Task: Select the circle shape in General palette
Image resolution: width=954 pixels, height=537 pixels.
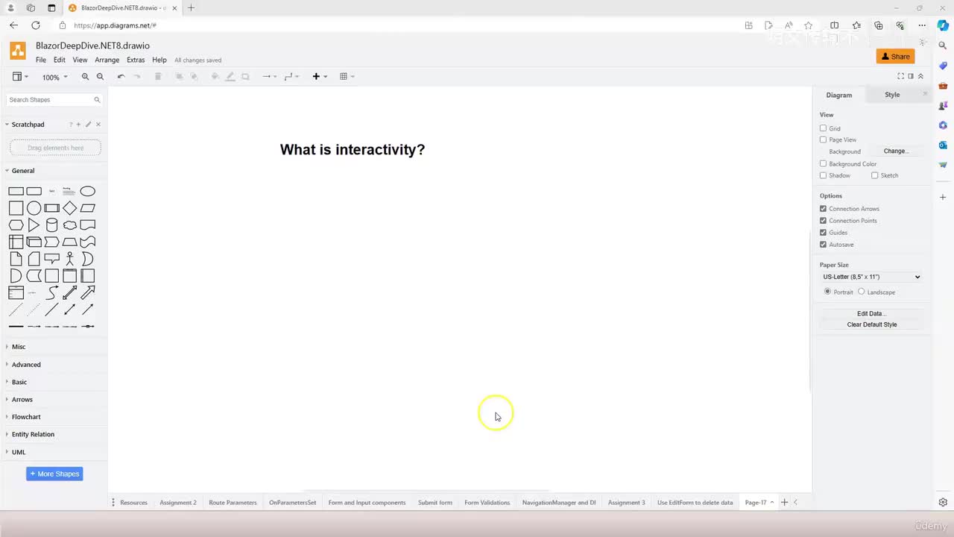Action: tap(34, 208)
